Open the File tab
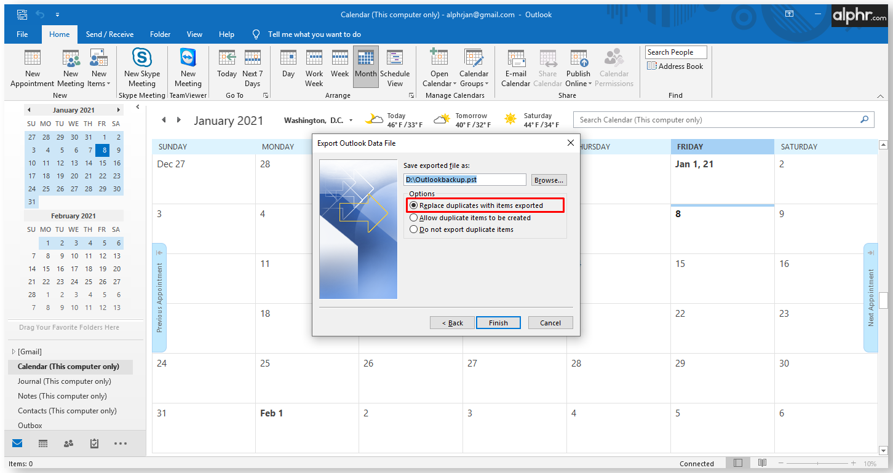Screen dimensions: 893x473 tap(22, 34)
